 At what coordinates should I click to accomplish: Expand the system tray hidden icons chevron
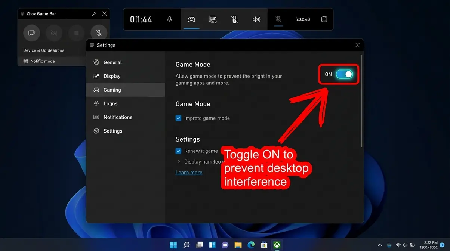380,245
